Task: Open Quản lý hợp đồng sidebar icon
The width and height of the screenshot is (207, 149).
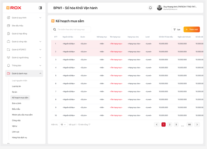Action: tap(8, 34)
